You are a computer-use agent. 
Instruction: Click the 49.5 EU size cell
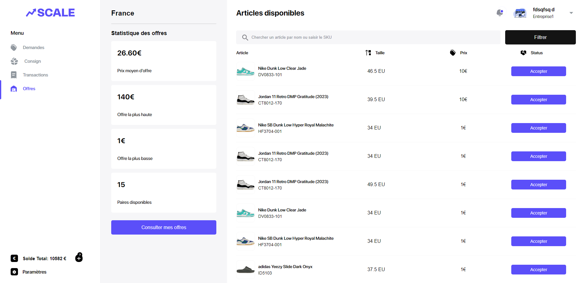pyautogui.click(x=376, y=184)
